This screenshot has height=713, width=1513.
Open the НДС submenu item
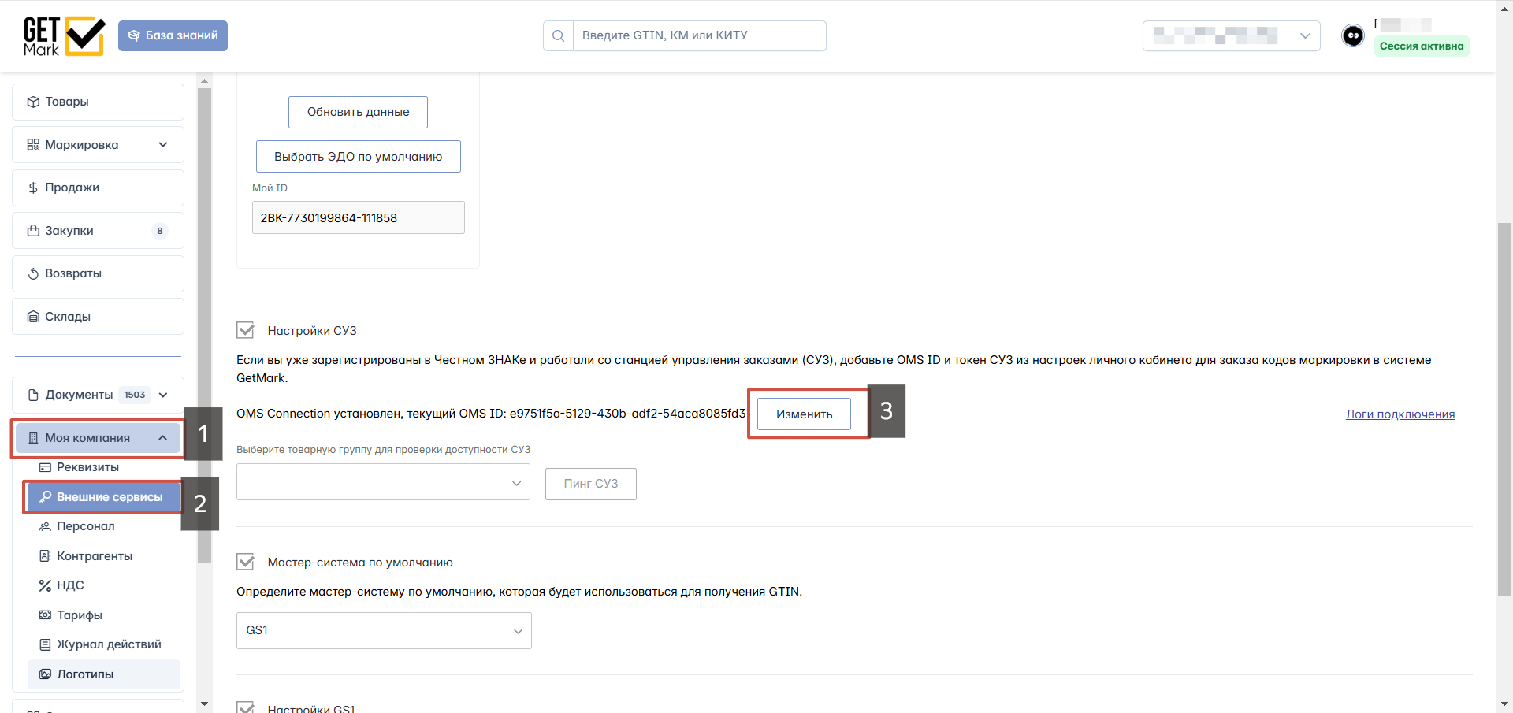pos(104,585)
